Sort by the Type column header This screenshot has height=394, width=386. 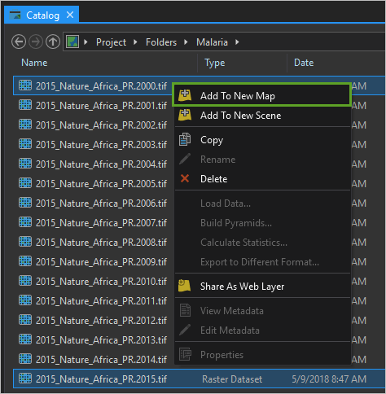[x=215, y=63]
